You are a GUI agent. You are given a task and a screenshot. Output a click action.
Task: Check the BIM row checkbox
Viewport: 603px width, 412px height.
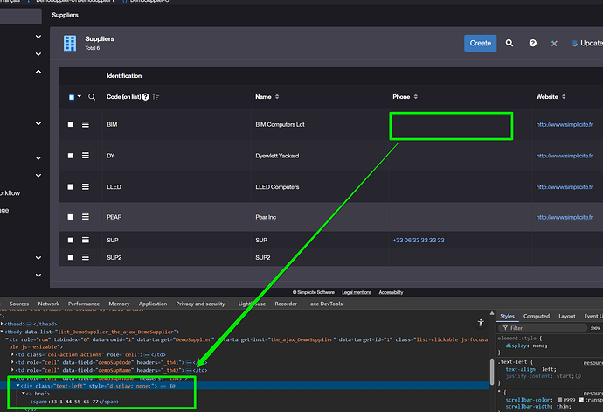(x=71, y=125)
